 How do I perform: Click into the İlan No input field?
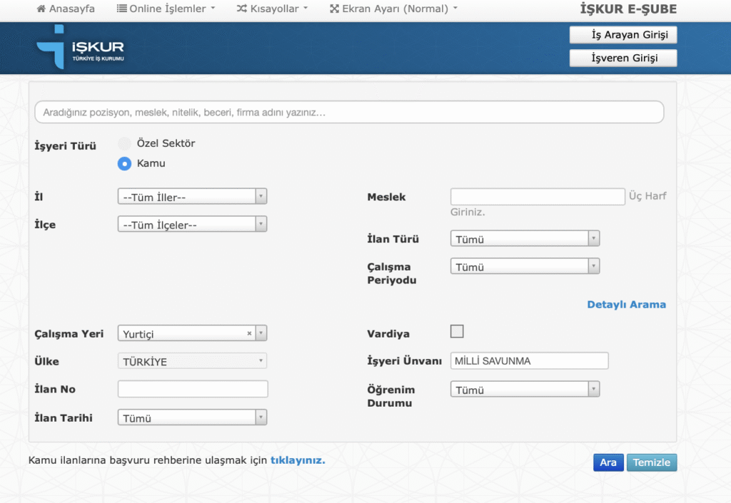pyautogui.click(x=193, y=390)
